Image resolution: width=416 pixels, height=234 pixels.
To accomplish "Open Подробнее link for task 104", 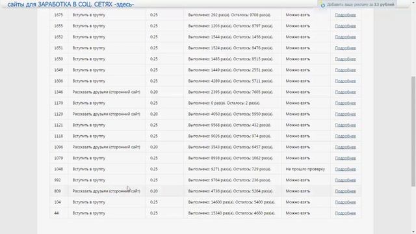I will coord(345,202).
